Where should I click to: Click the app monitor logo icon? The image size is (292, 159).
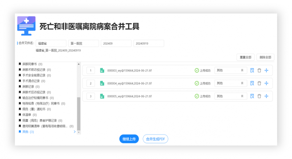pos(27,26)
